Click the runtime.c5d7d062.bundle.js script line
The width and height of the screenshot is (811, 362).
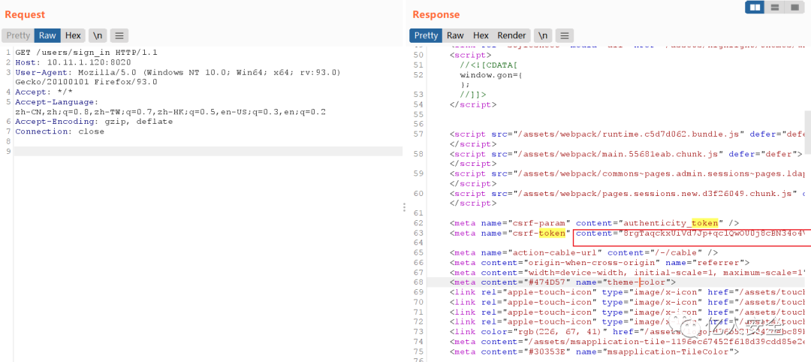pyautogui.click(x=627, y=134)
